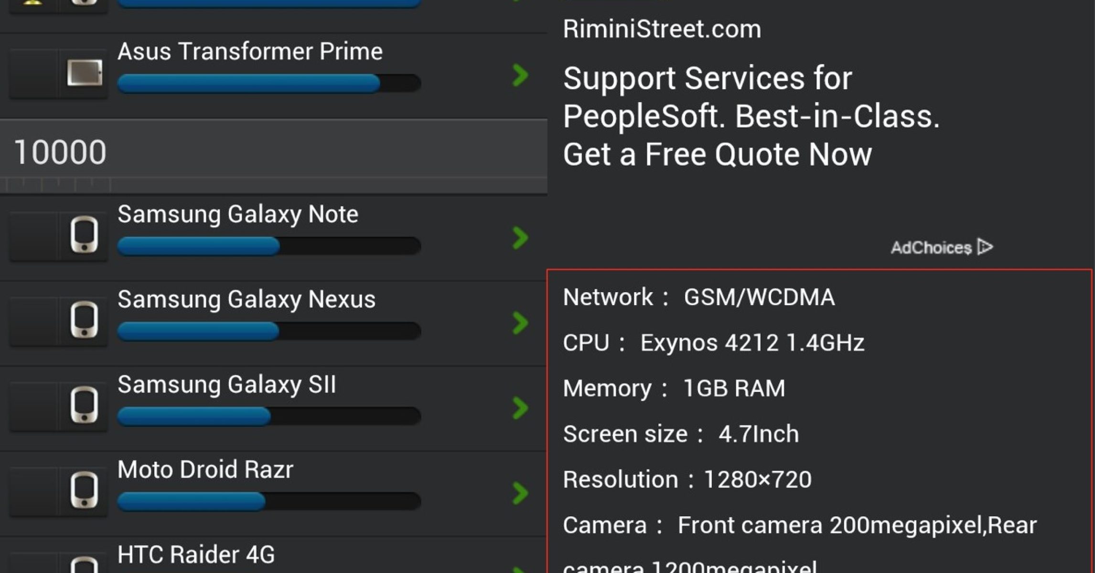Click the CPU Exynos 4212 spec line
The width and height of the screenshot is (1095, 573).
[713, 343]
